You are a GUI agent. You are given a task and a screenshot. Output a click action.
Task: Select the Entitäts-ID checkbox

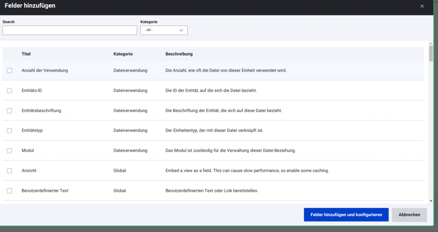(x=9, y=91)
